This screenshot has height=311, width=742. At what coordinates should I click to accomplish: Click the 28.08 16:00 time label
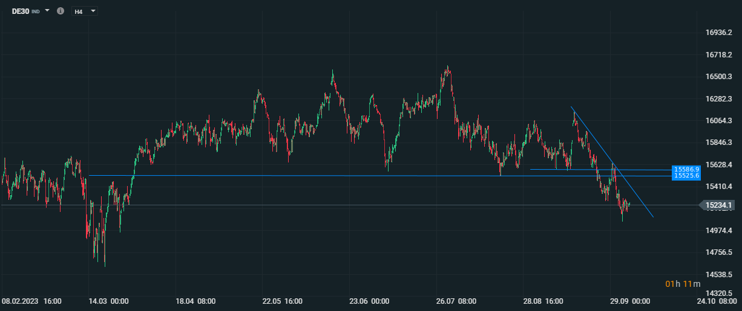[x=543, y=301]
